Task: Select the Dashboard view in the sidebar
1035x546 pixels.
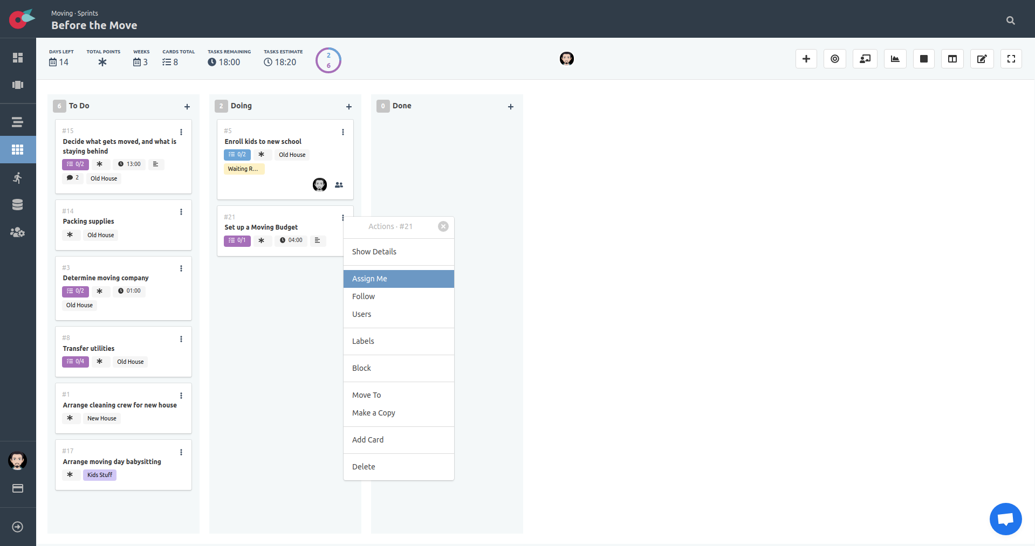Action: point(18,57)
